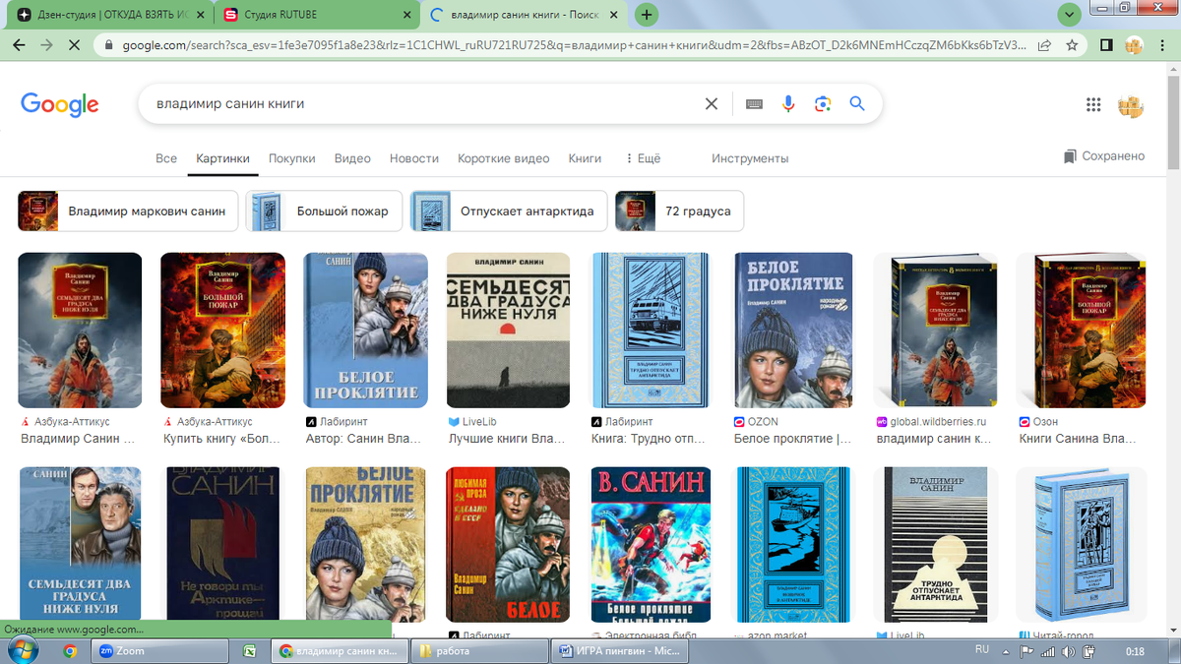Image resolution: width=1181 pixels, height=664 pixels.
Task: Stop loading the page with the X button
Action: (75, 45)
